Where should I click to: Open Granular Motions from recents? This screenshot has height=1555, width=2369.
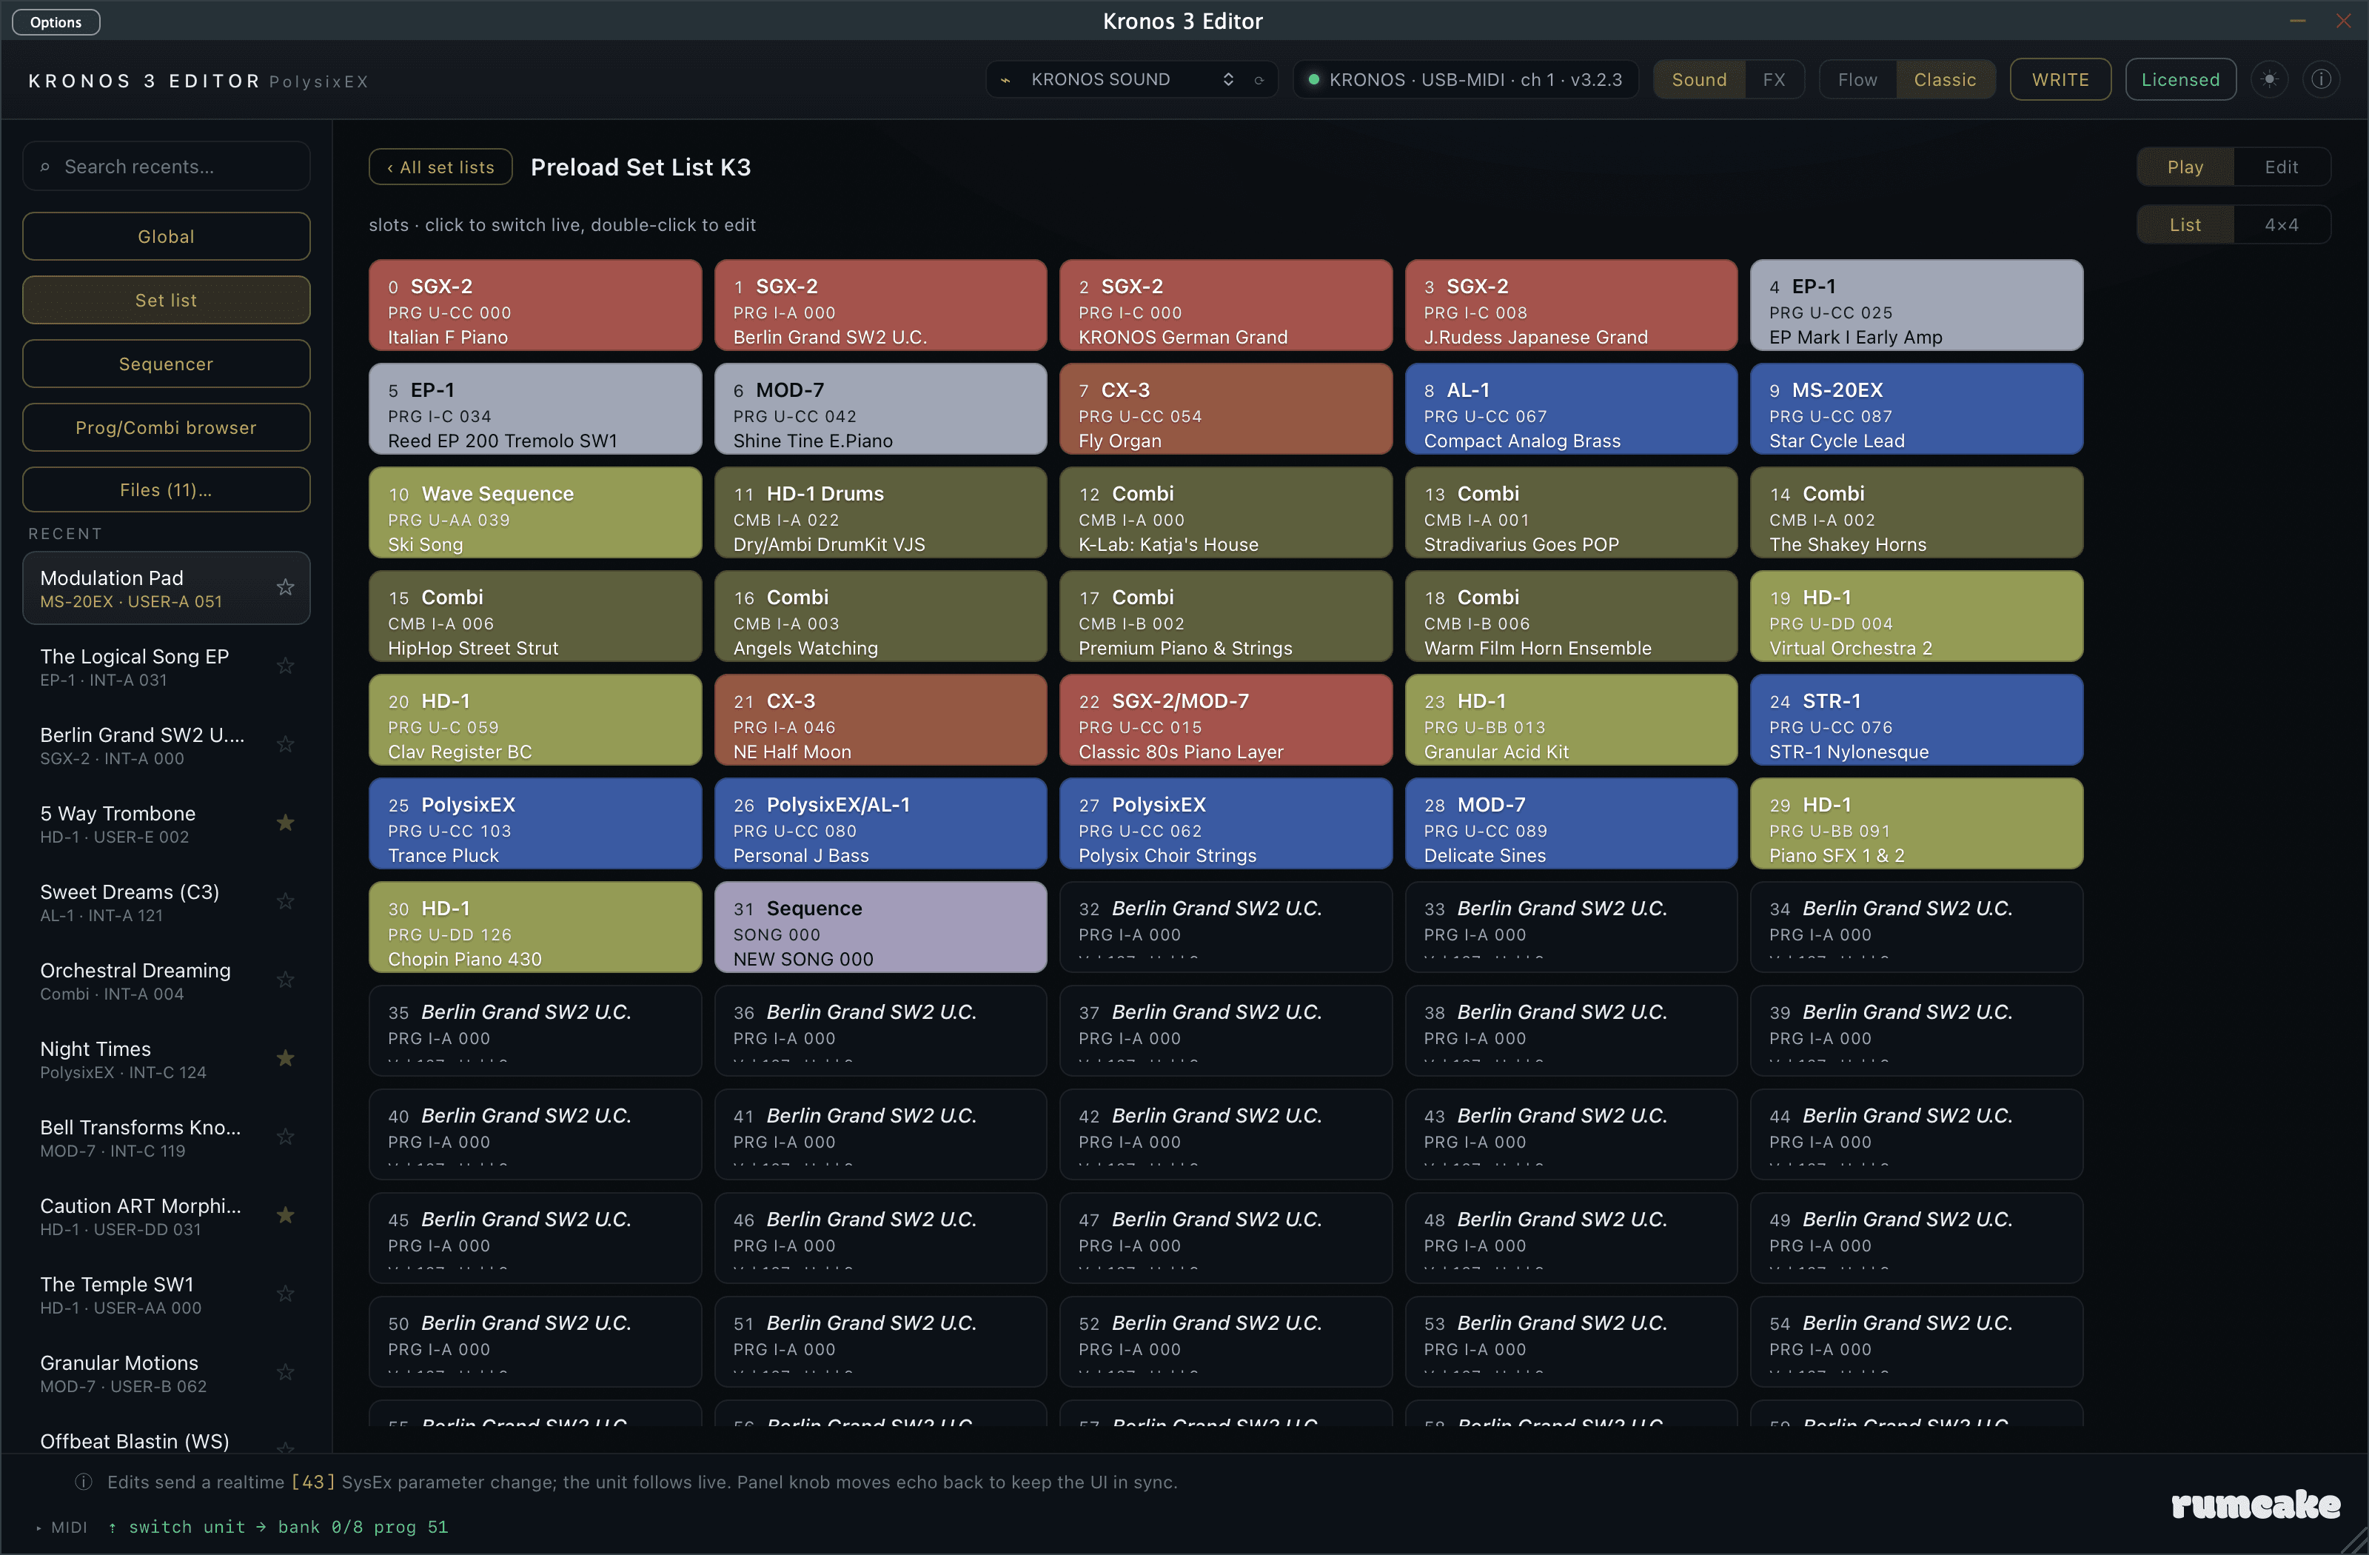tap(167, 1373)
